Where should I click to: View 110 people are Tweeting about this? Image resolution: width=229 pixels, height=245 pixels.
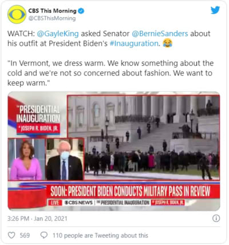pos(100,235)
